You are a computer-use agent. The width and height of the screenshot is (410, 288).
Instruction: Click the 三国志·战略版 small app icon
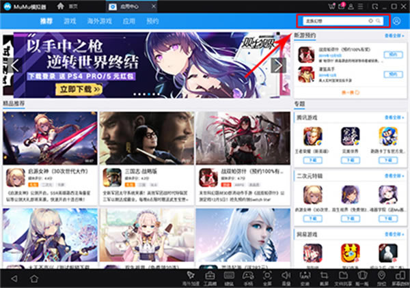pyautogui.click(x=112, y=177)
